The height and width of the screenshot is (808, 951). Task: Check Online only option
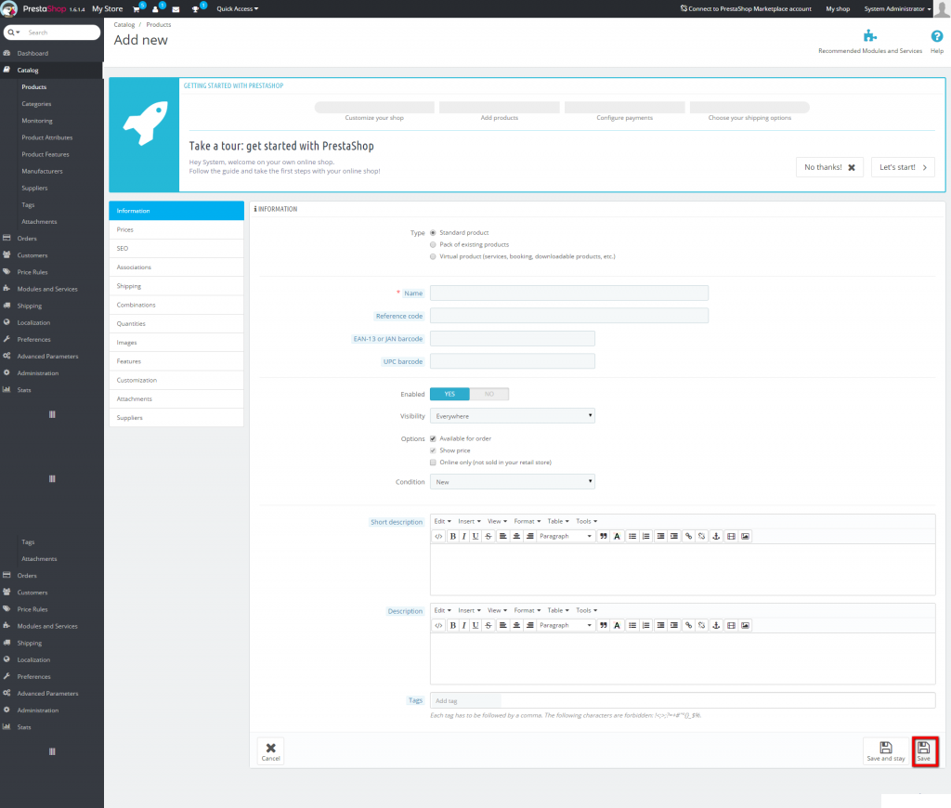(433, 463)
